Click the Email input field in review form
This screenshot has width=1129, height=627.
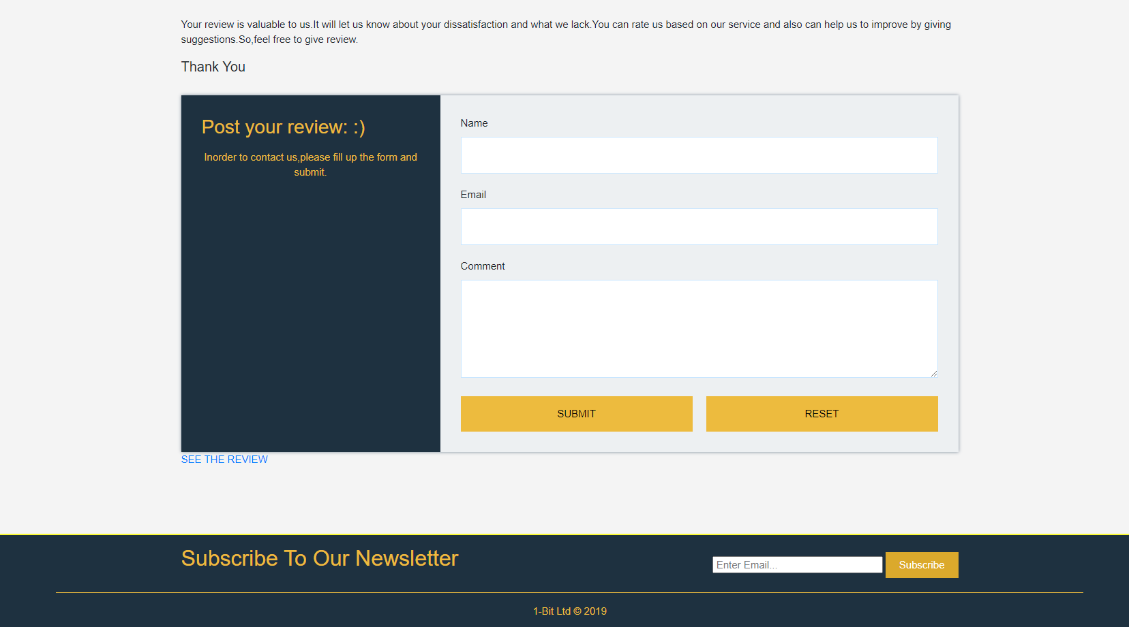coord(699,227)
